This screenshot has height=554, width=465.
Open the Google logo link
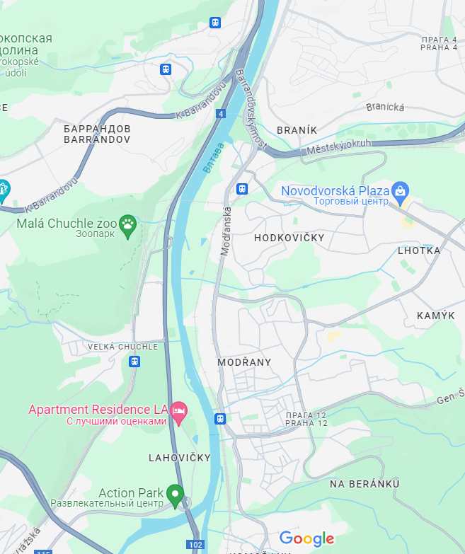tap(306, 538)
